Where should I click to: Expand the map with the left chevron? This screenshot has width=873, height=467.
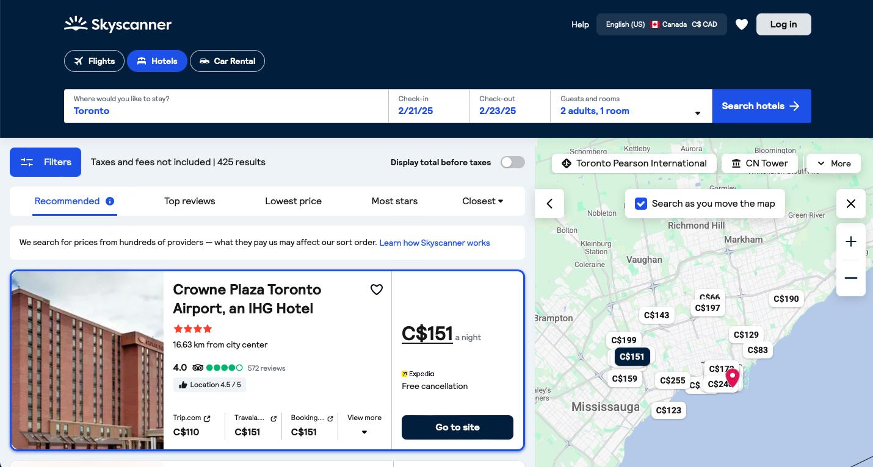click(549, 203)
